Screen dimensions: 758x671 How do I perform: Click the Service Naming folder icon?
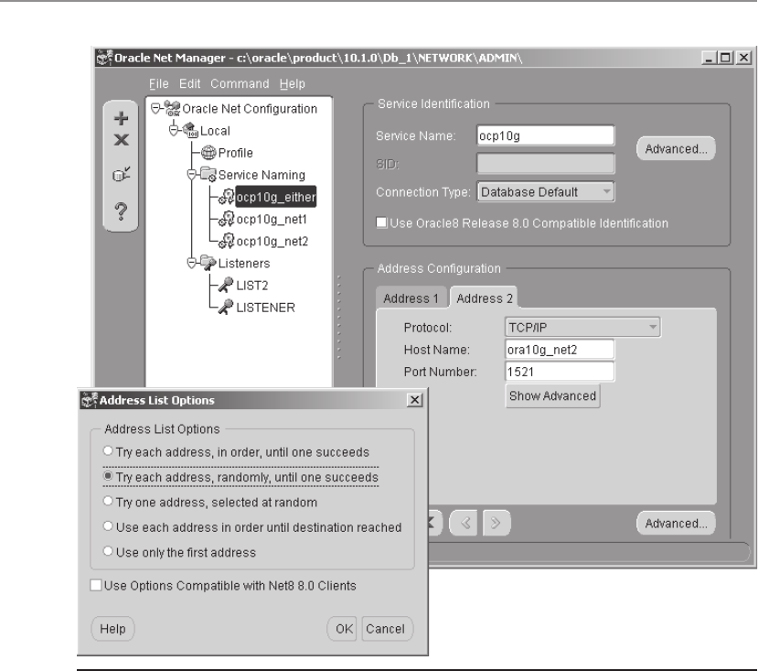coord(208,174)
